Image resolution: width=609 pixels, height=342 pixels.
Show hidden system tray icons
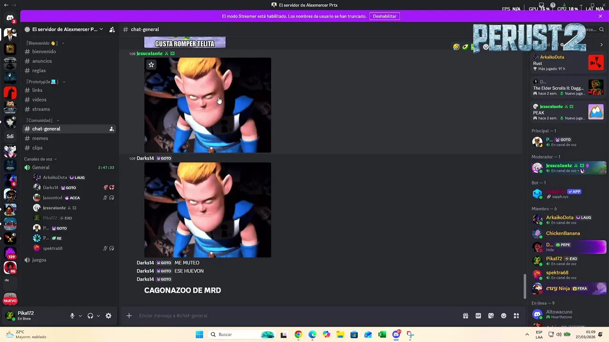point(527,334)
